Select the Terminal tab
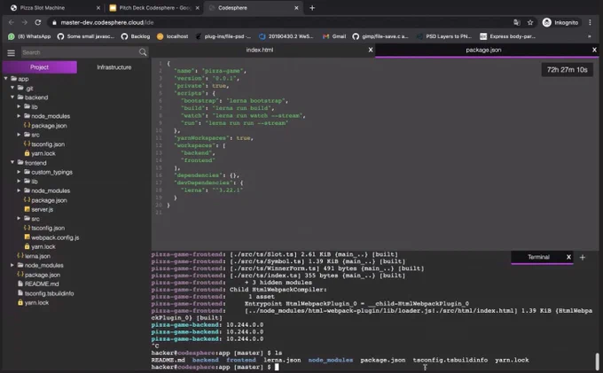Image resolution: width=603 pixels, height=373 pixels. 538,257
